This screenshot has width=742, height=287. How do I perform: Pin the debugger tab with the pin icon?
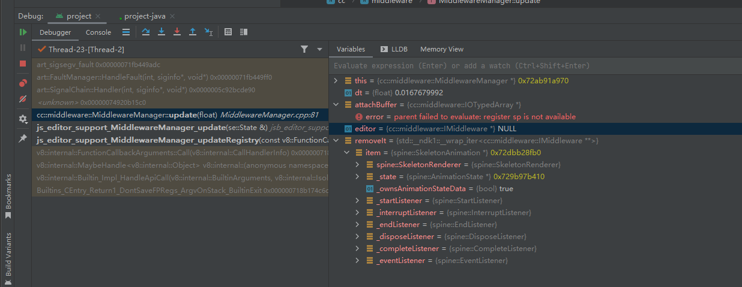[x=23, y=138]
